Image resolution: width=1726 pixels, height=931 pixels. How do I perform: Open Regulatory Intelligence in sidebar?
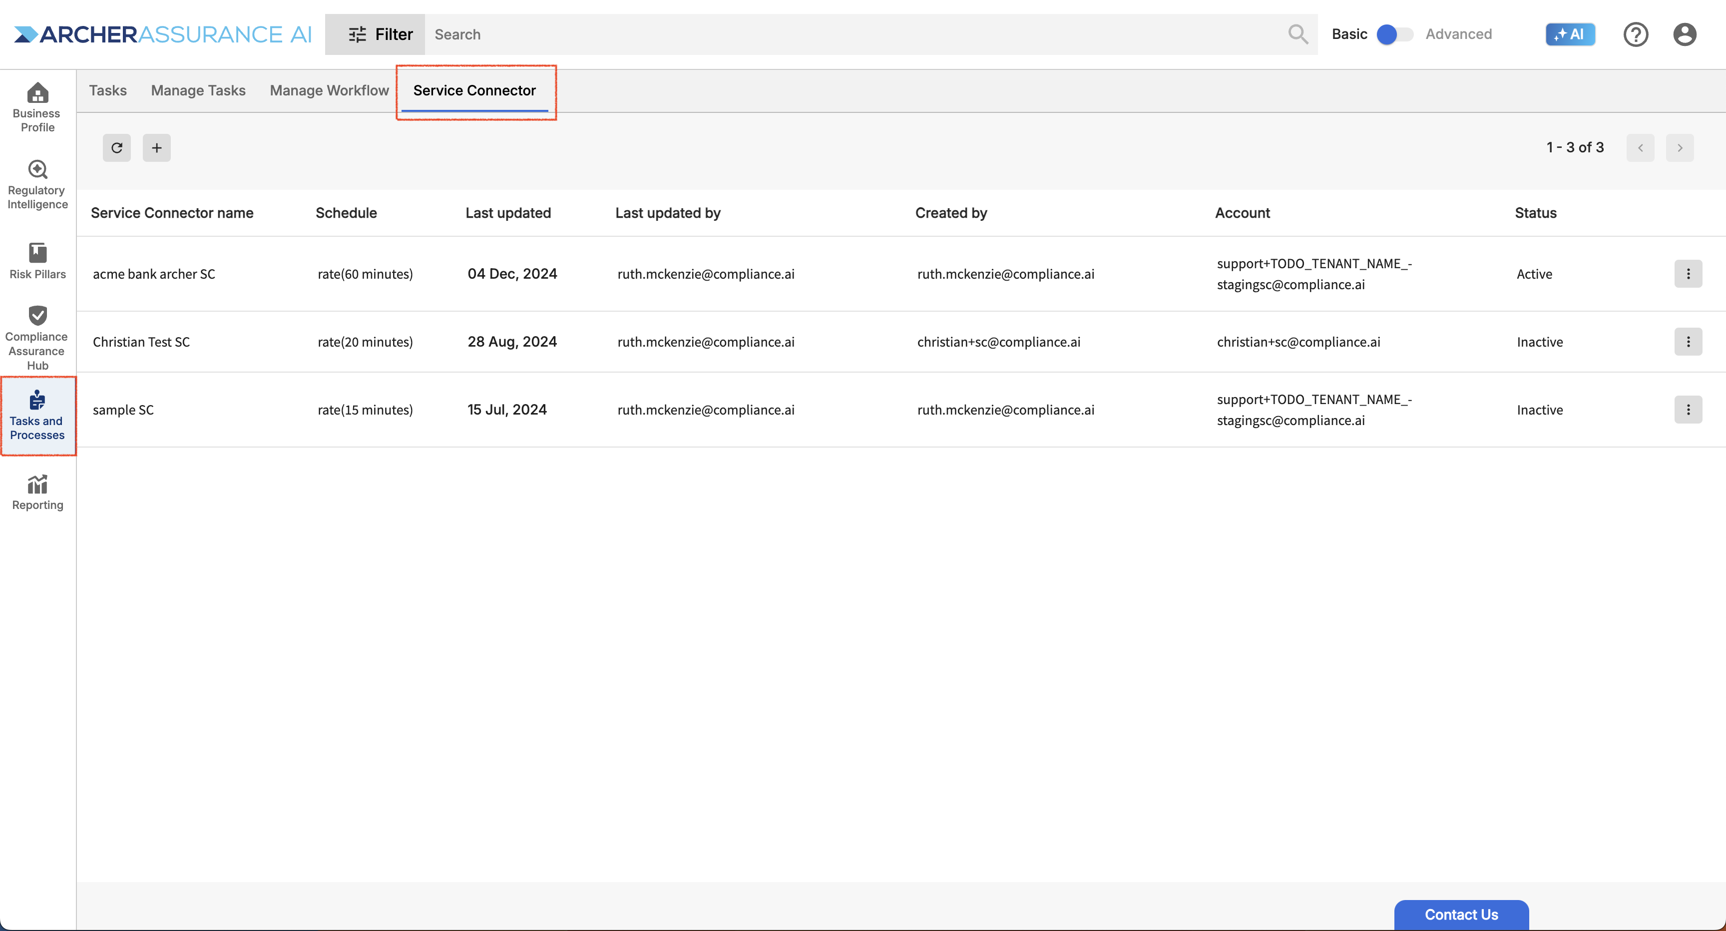pyautogui.click(x=37, y=184)
